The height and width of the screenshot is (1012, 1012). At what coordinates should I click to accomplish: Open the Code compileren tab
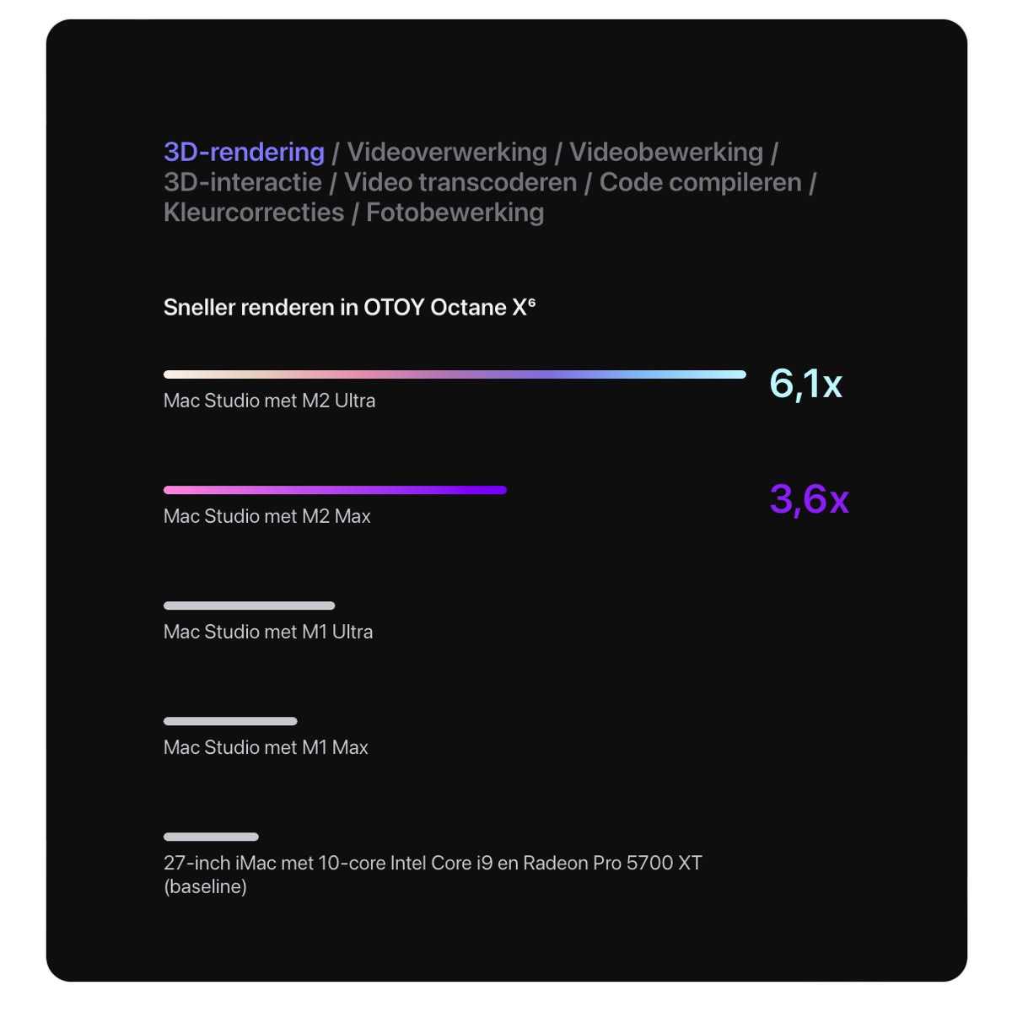pyautogui.click(x=701, y=182)
